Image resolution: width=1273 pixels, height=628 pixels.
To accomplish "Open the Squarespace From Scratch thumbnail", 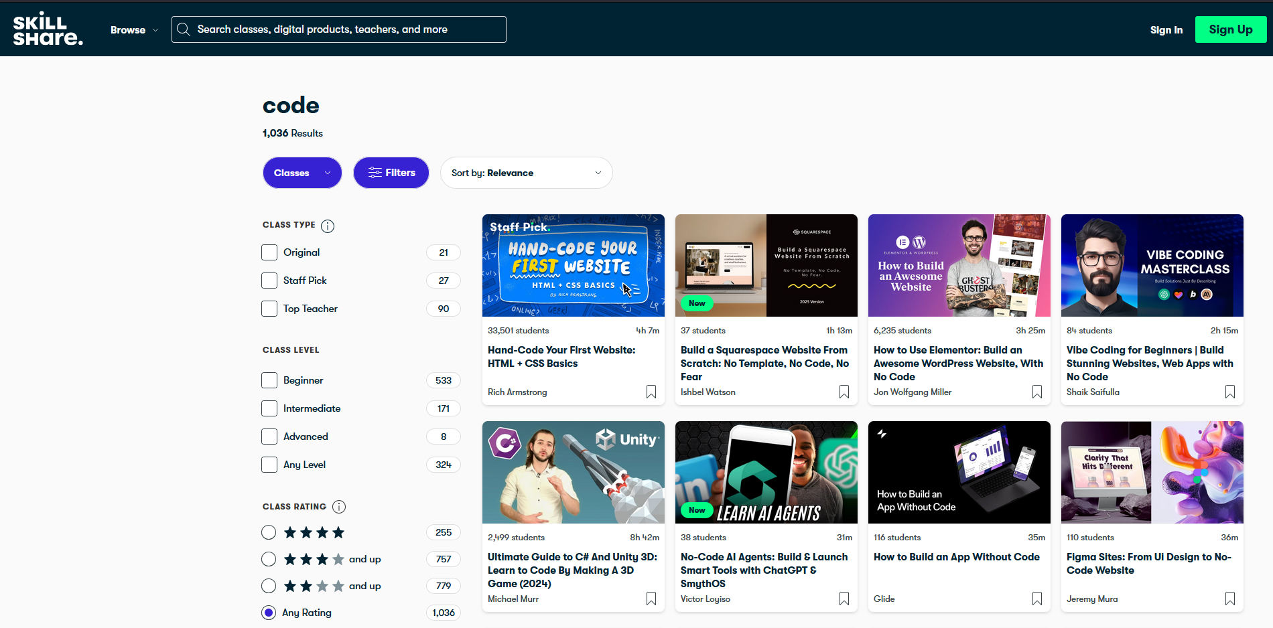I will (x=766, y=265).
